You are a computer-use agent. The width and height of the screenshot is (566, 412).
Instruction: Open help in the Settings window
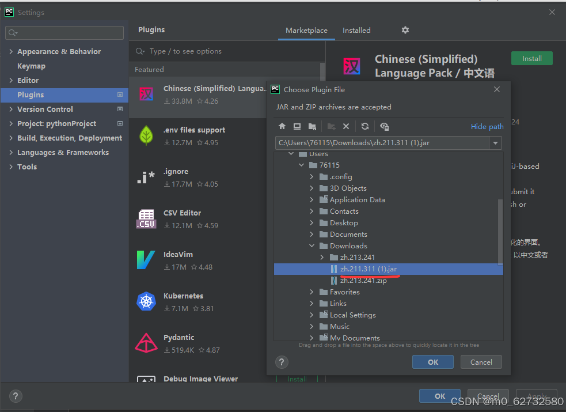(x=16, y=396)
